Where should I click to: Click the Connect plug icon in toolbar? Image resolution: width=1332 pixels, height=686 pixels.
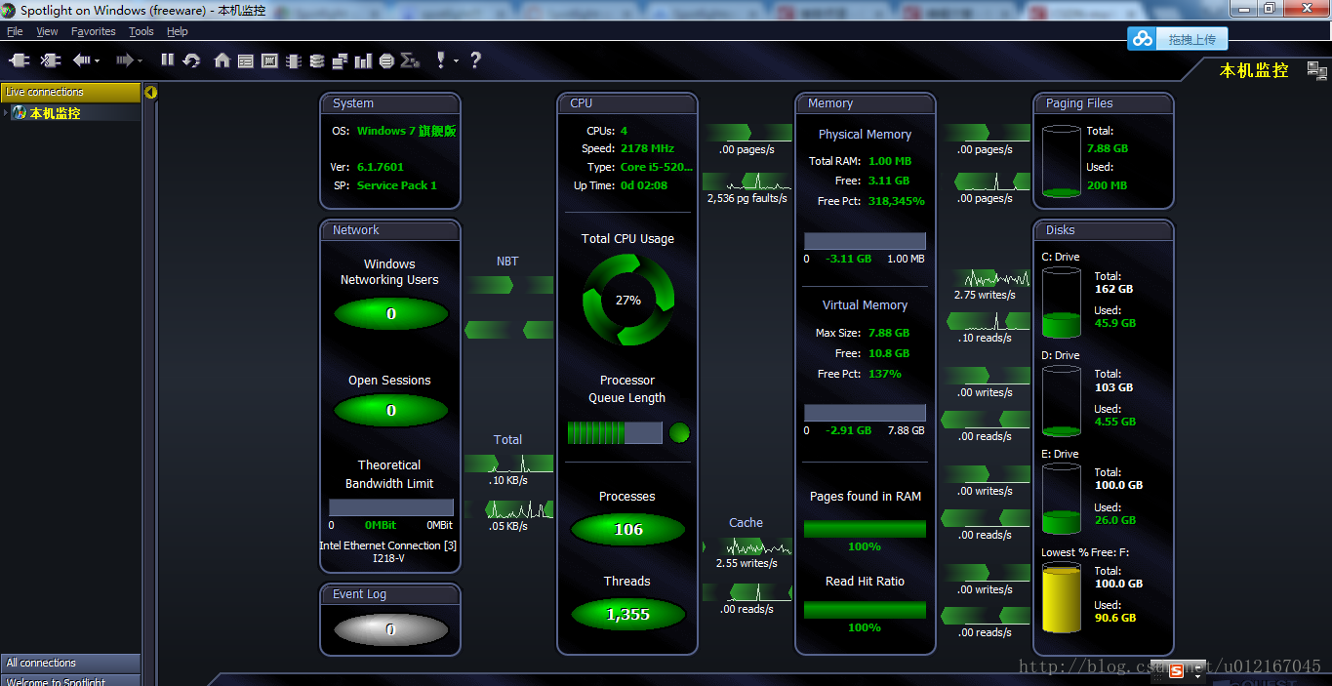[20, 61]
